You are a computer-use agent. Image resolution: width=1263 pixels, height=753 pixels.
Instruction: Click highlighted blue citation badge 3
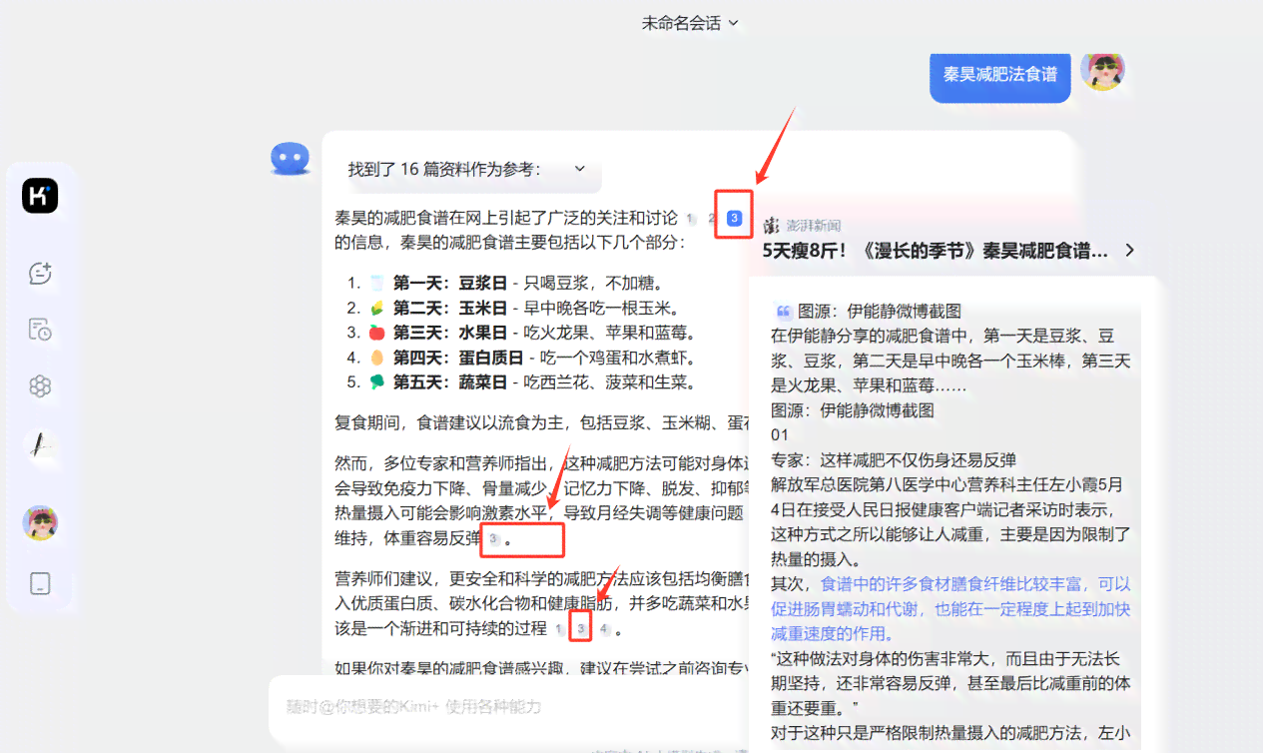(735, 218)
